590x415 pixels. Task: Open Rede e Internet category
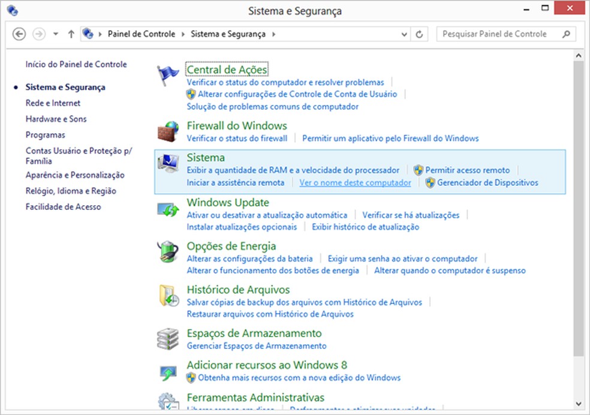[x=53, y=103]
